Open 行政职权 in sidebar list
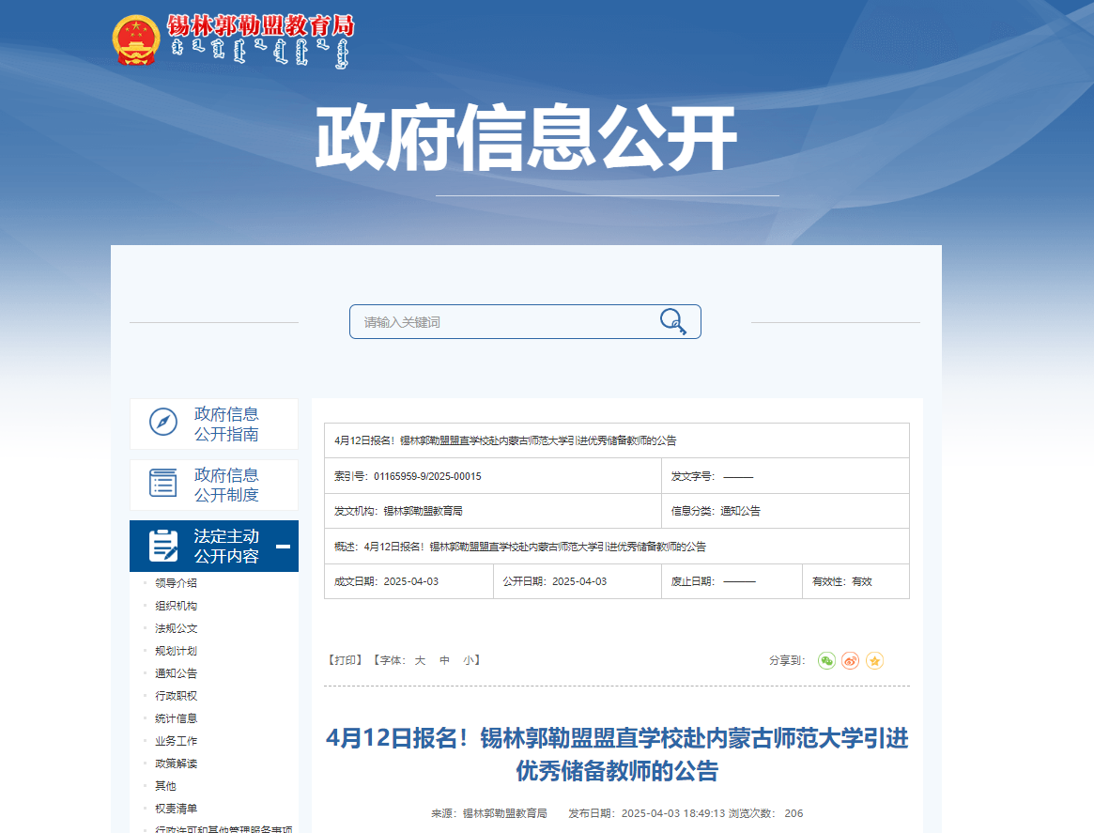Viewport: 1094px width, 833px height. tap(176, 696)
